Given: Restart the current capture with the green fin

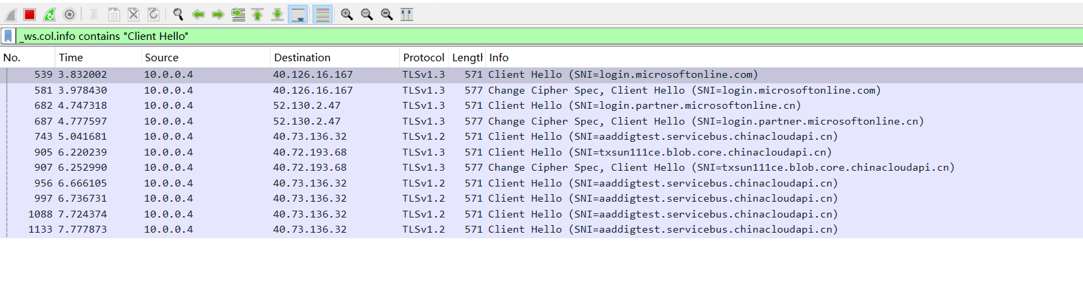Looking at the screenshot, I should click(50, 14).
